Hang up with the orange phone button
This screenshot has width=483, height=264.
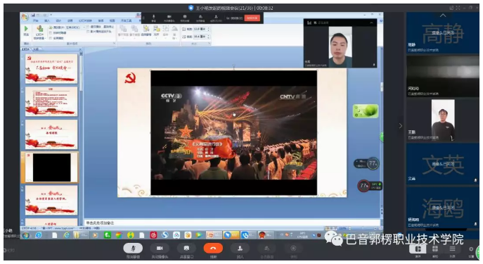(x=213, y=249)
